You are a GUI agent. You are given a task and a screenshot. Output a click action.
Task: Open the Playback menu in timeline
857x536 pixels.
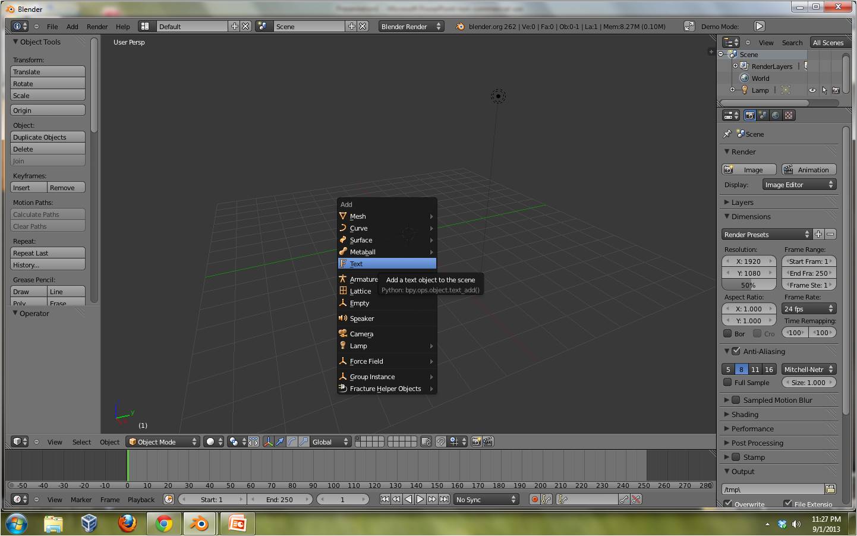[141, 499]
